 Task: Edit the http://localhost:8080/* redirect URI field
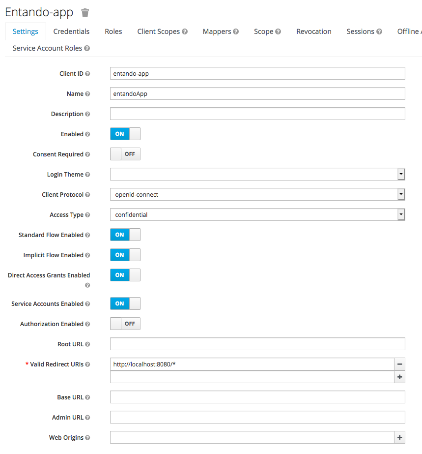pos(252,364)
